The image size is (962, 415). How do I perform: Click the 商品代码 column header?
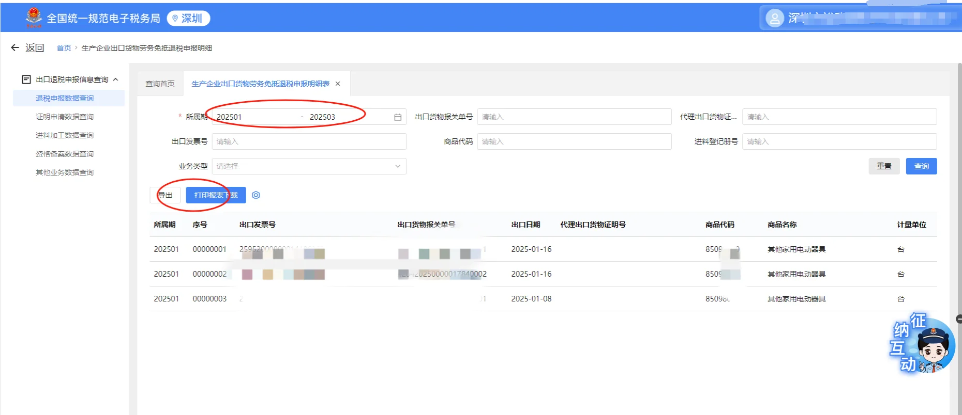click(720, 225)
